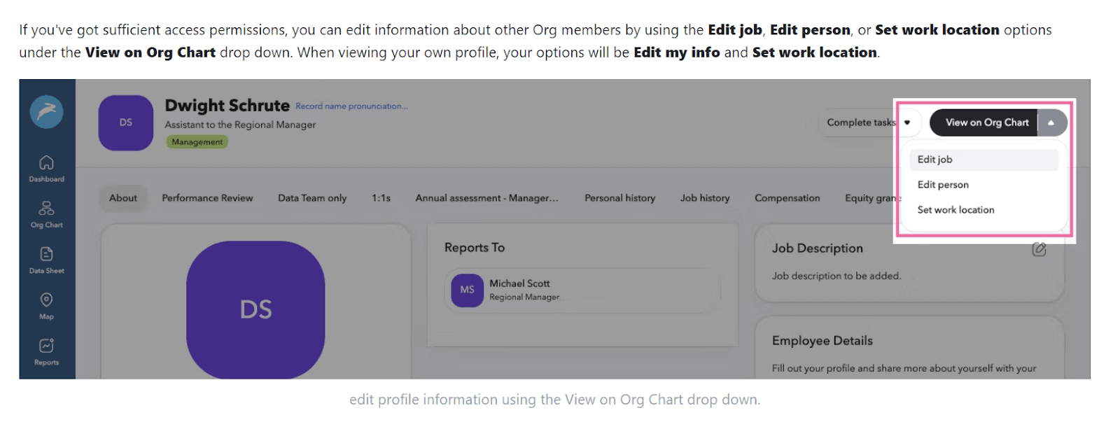The height and width of the screenshot is (429, 1120).
Task: Open Reports from the sidebar
Action: [46, 351]
